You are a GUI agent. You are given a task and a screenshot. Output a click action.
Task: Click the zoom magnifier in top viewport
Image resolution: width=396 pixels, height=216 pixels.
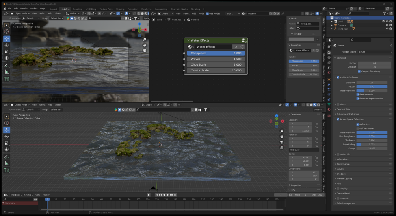point(145,40)
